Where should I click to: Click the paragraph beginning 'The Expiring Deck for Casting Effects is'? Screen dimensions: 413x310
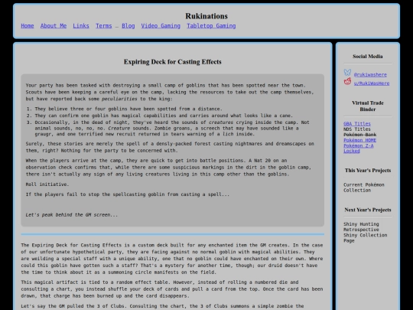pyautogui.click(x=172, y=259)
